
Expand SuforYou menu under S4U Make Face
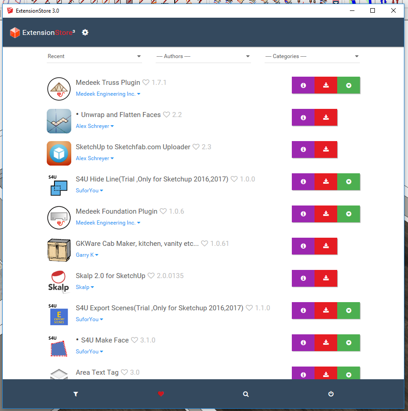click(89, 352)
